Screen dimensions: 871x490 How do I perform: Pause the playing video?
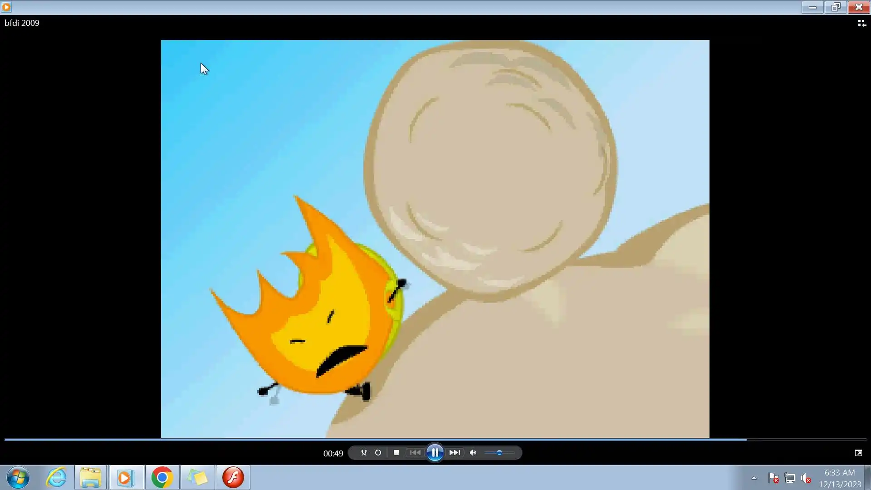click(435, 453)
